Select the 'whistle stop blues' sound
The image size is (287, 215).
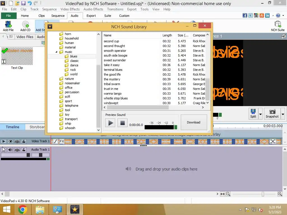click(116, 98)
